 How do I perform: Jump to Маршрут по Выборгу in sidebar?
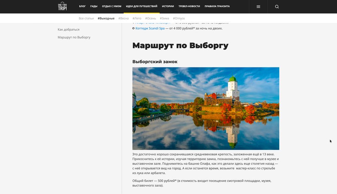(x=74, y=37)
